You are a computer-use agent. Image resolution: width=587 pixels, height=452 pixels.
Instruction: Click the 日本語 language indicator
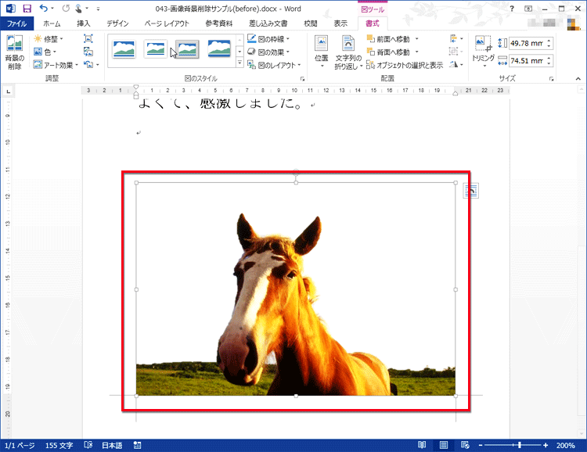(112, 445)
